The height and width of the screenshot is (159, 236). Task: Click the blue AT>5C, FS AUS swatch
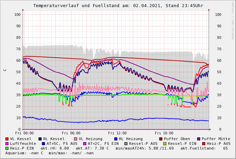click(x=43, y=143)
